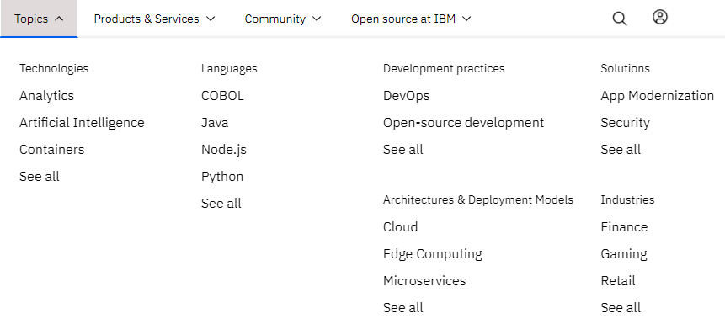Viewport: 725px width, 324px height.
Task: Expand the Products & Services dropdown
Action: coord(154,19)
